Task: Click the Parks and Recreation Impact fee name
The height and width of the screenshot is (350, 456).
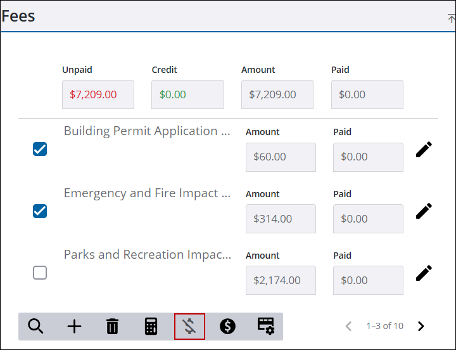Action: [147, 255]
